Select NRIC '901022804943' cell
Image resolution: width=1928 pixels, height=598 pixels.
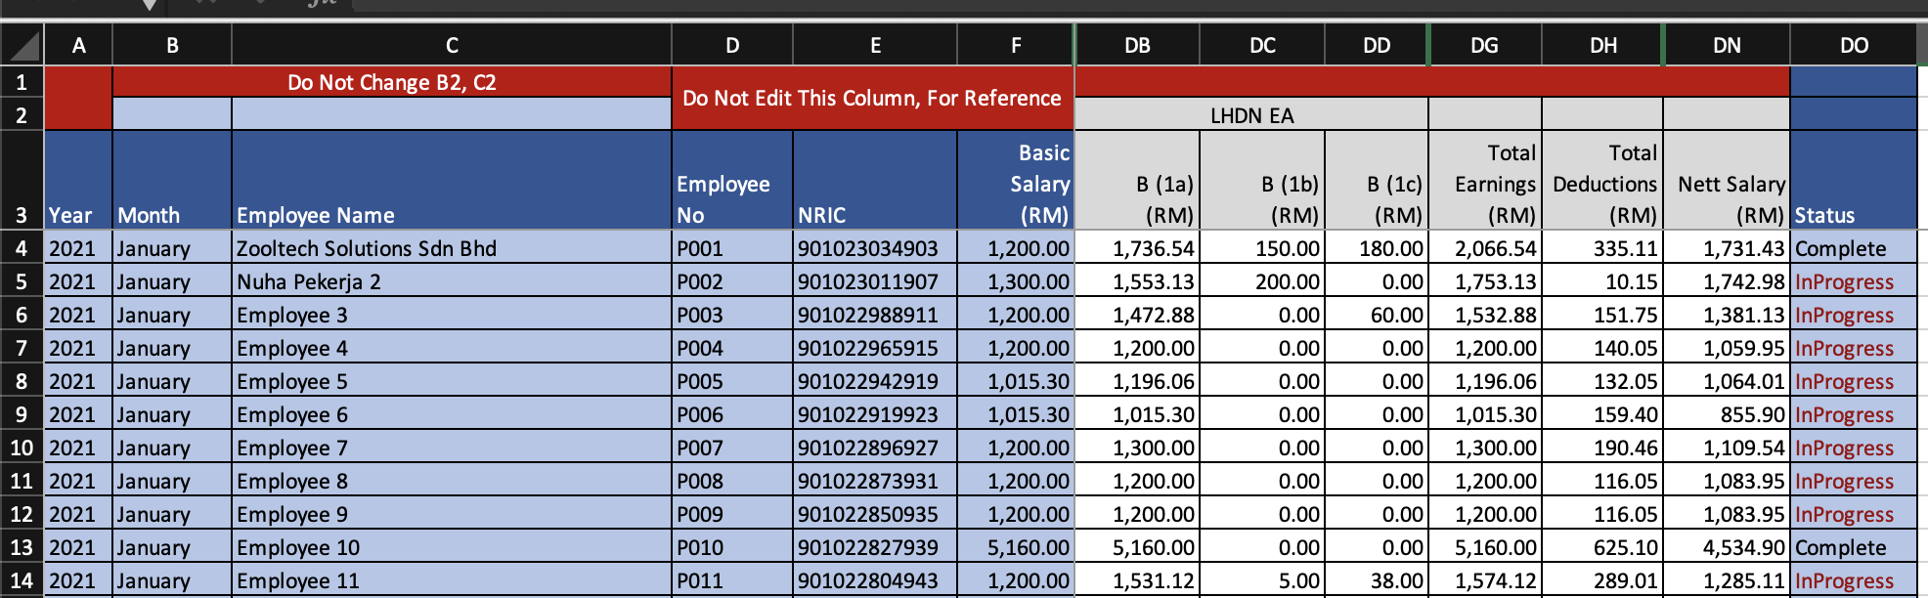click(x=875, y=580)
